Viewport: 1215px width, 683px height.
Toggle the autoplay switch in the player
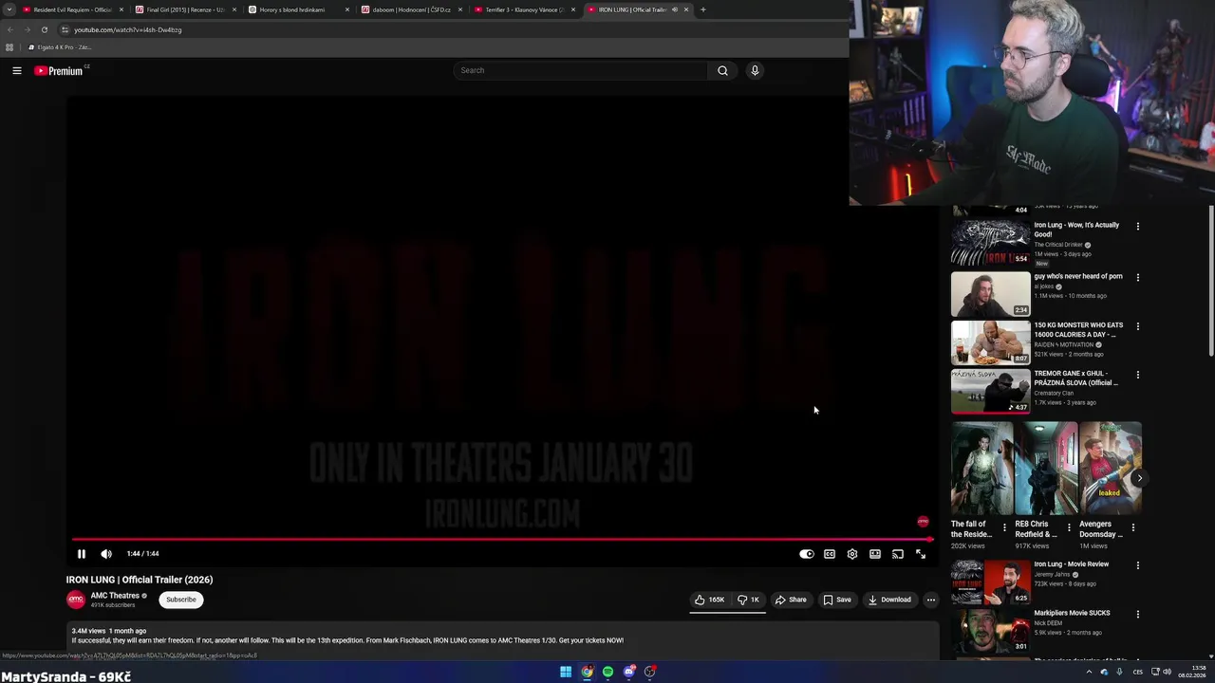tap(806, 554)
